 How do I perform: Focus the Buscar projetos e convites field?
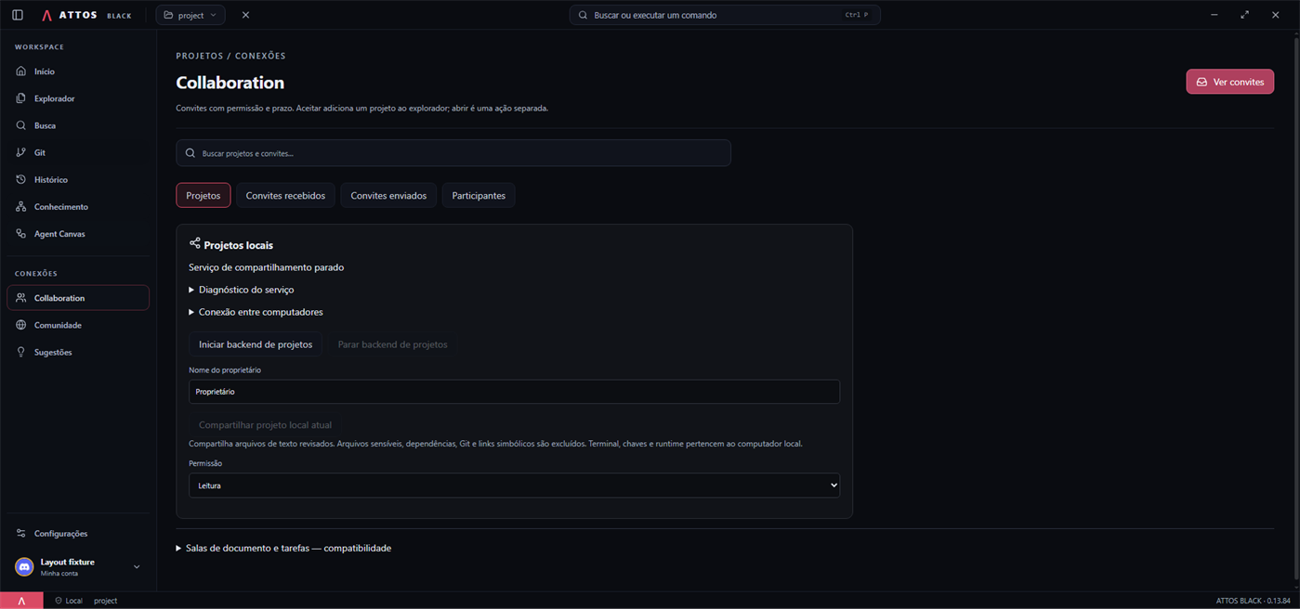pyautogui.click(x=453, y=153)
